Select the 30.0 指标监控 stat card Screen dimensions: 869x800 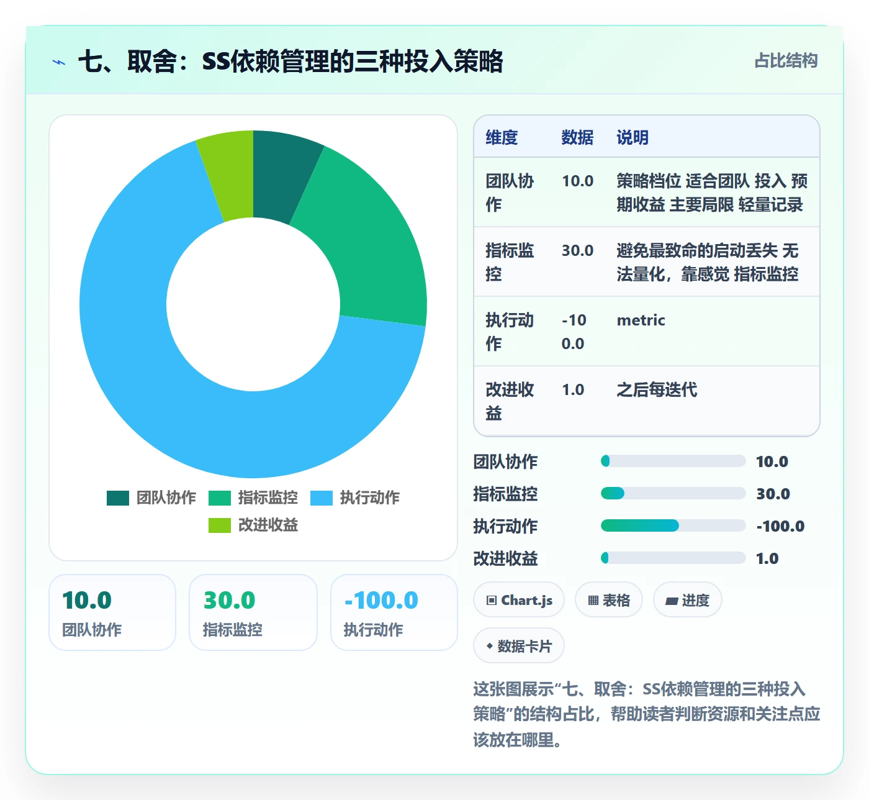253,612
